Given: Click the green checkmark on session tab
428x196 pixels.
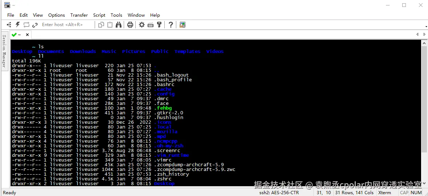Looking at the screenshot, I should (x=14, y=35).
